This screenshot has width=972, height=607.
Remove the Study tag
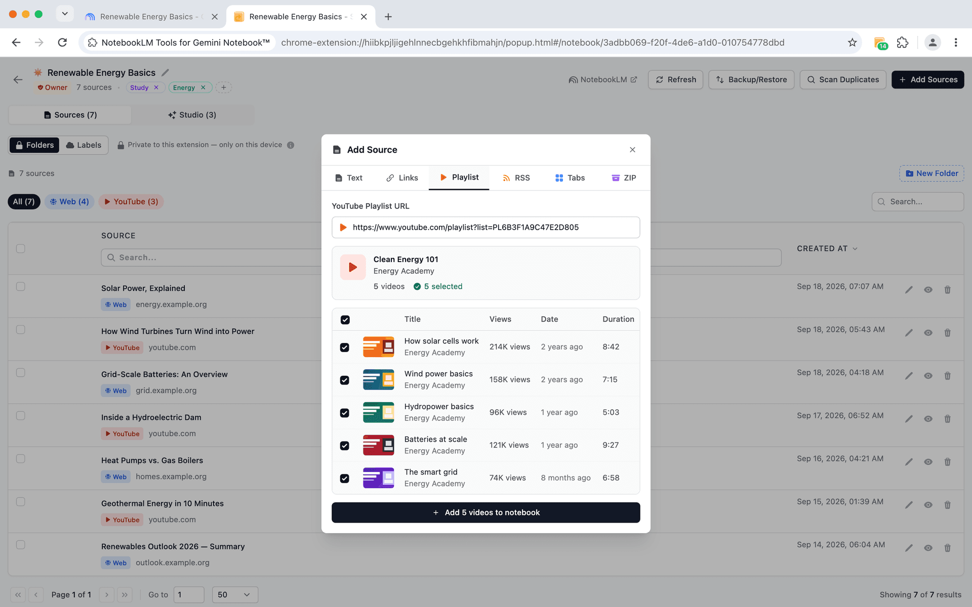[x=156, y=88]
